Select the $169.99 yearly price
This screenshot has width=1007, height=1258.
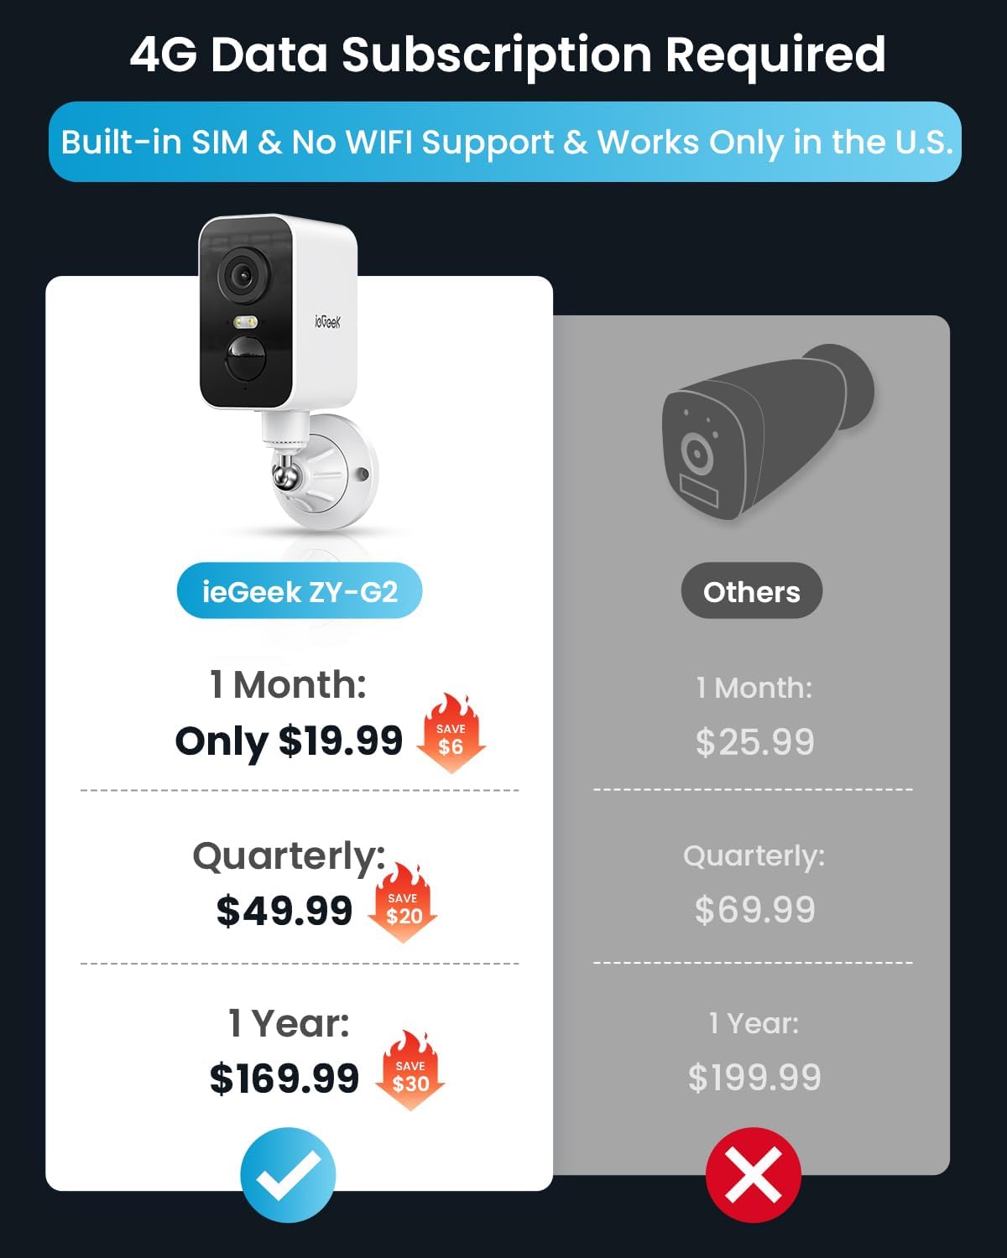coord(284,1079)
